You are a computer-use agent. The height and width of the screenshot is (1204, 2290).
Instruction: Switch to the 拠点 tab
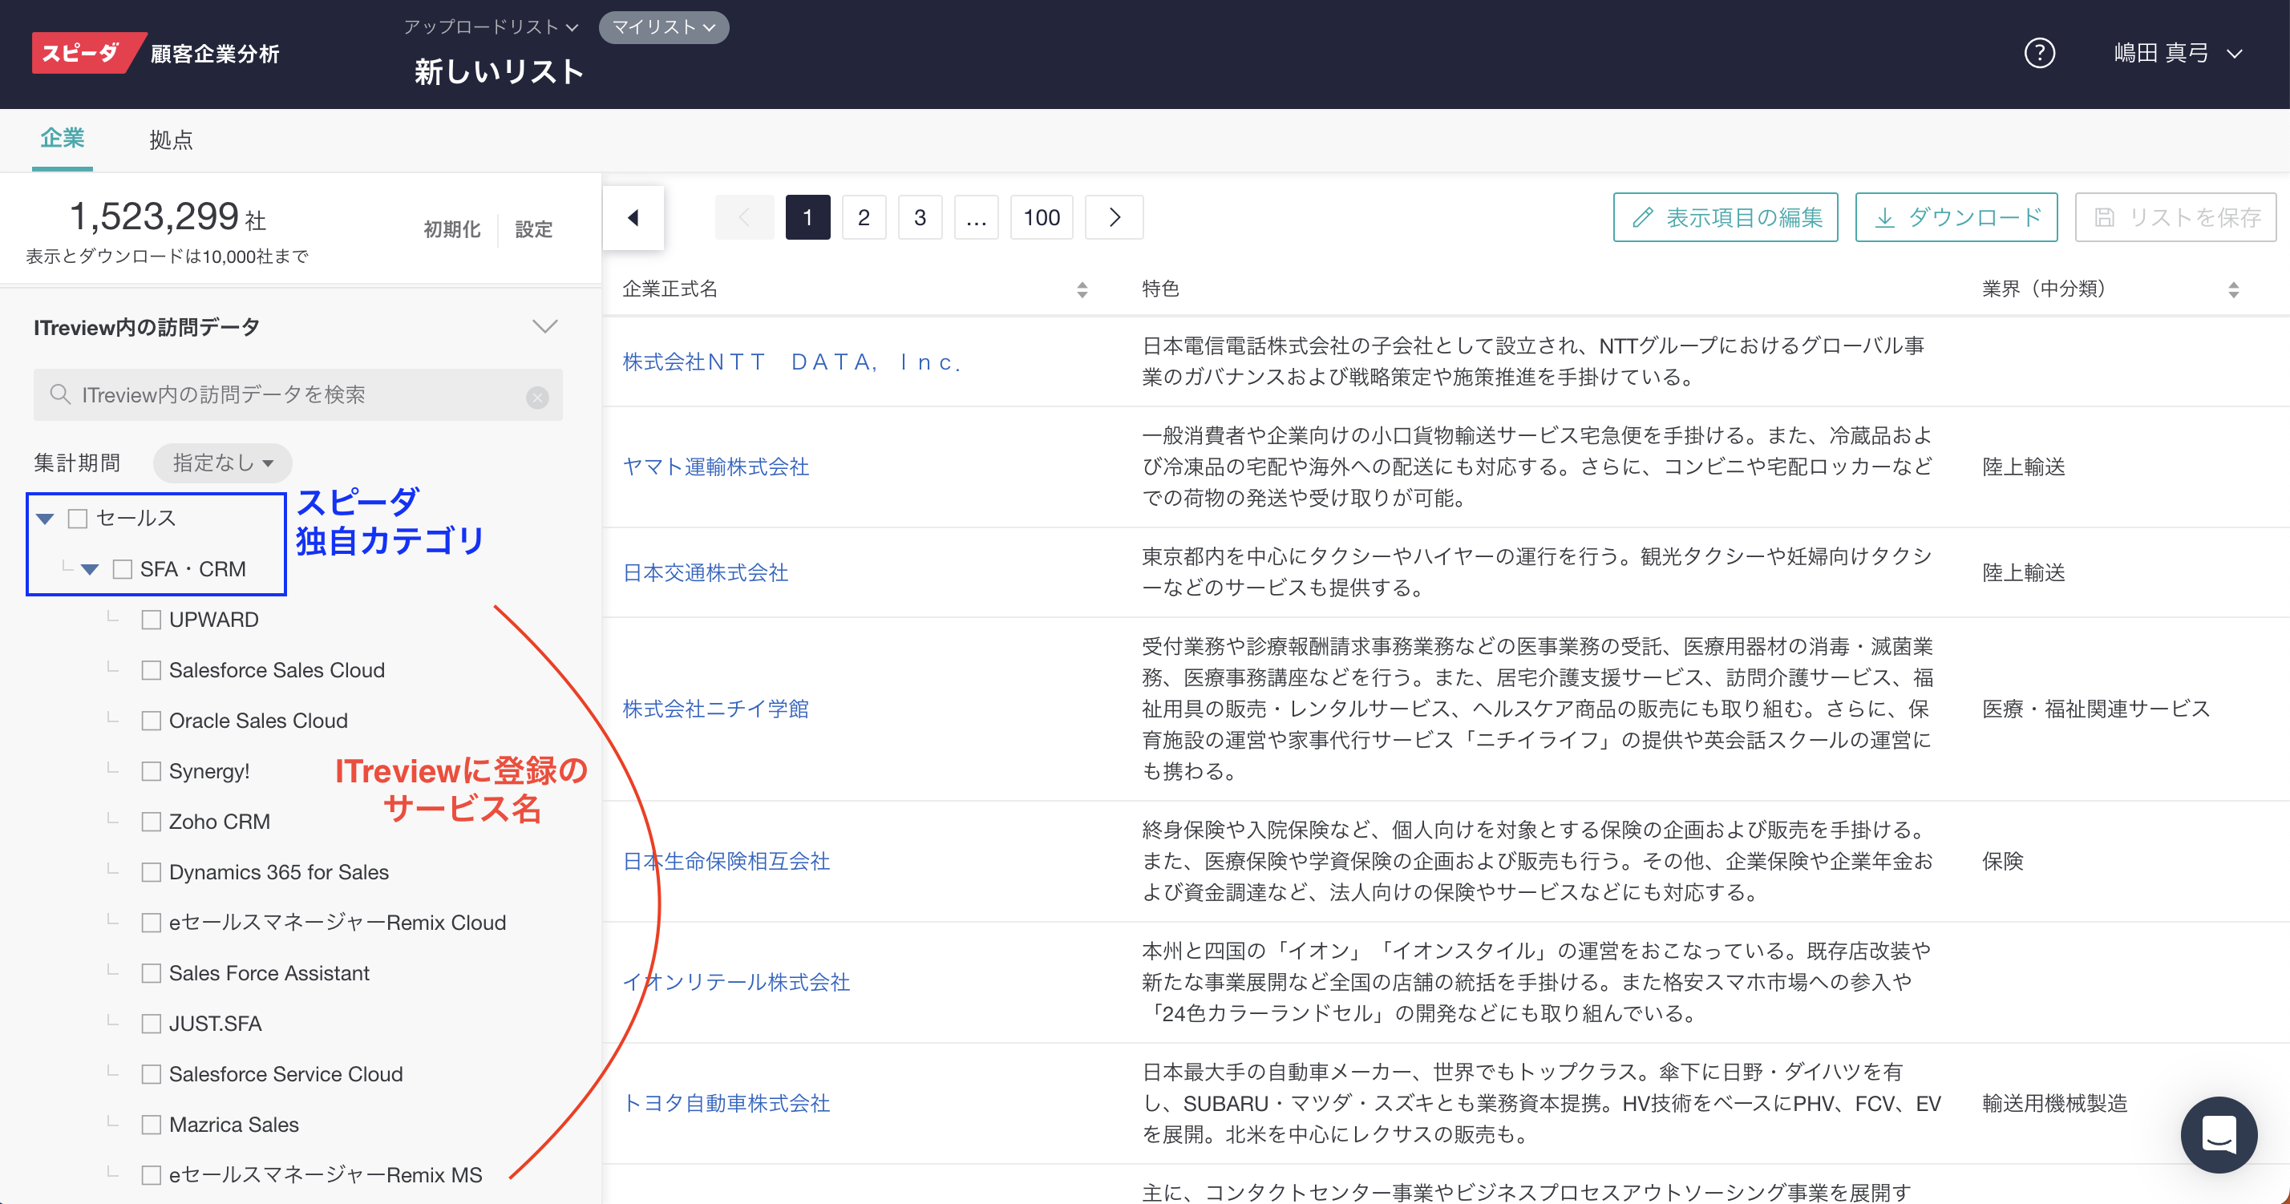pyautogui.click(x=171, y=140)
